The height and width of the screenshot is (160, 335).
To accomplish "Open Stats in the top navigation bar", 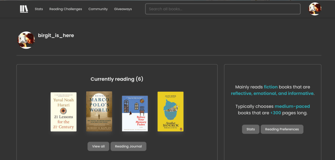I will click(39, 9).
